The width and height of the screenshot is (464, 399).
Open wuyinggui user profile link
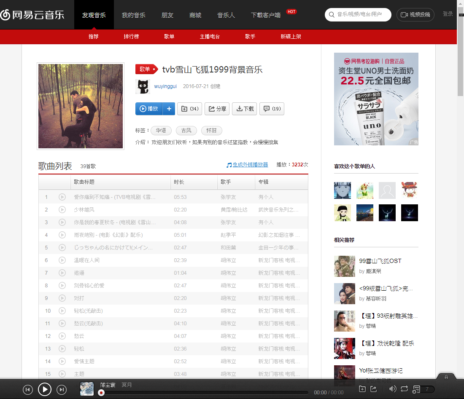tap(165, 86)
